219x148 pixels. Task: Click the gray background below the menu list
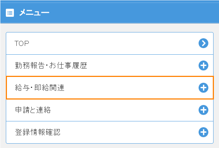coord(109,146)
